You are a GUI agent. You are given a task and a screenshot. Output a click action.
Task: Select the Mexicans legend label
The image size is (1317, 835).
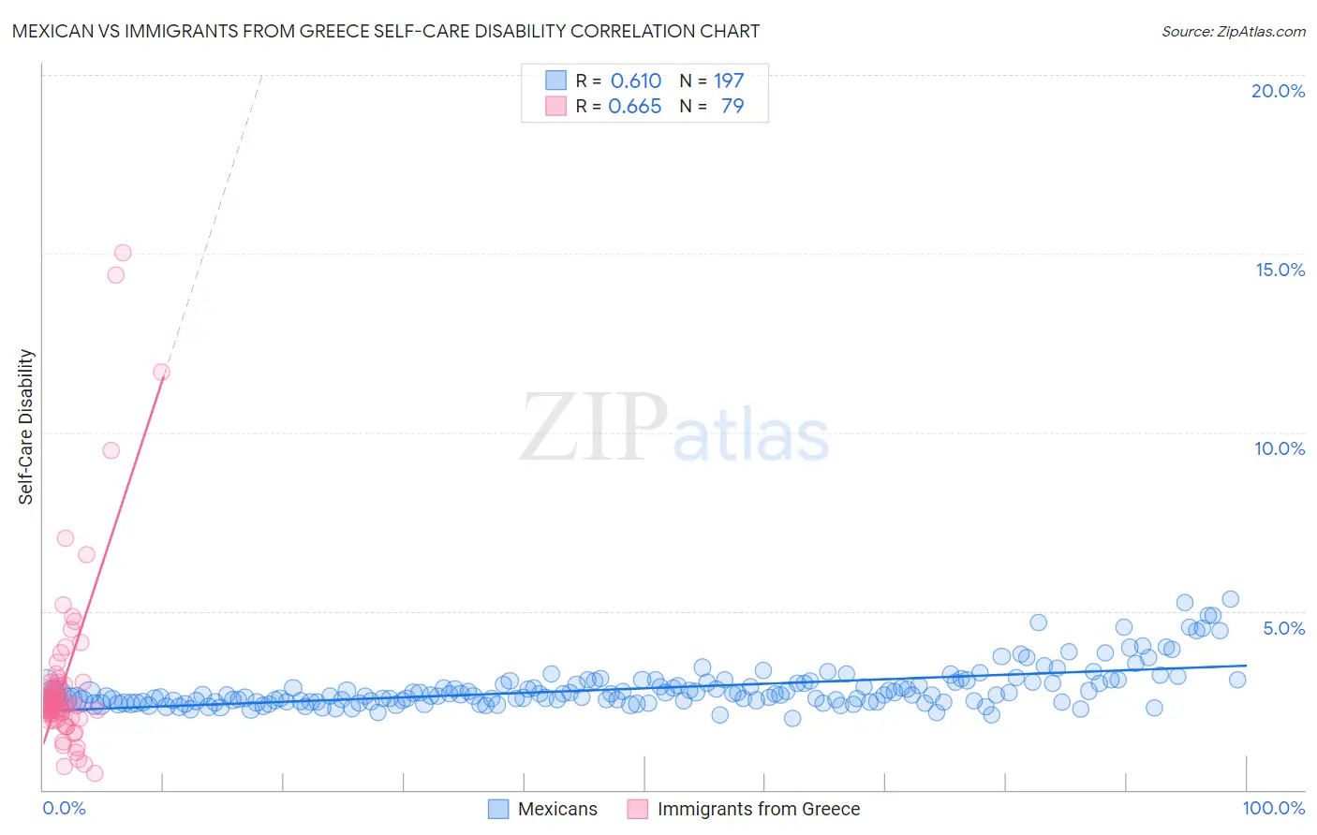[557, 809]
